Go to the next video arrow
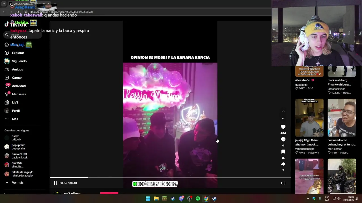The height and width of the screenshot is (203, 362). coord(283,119)
